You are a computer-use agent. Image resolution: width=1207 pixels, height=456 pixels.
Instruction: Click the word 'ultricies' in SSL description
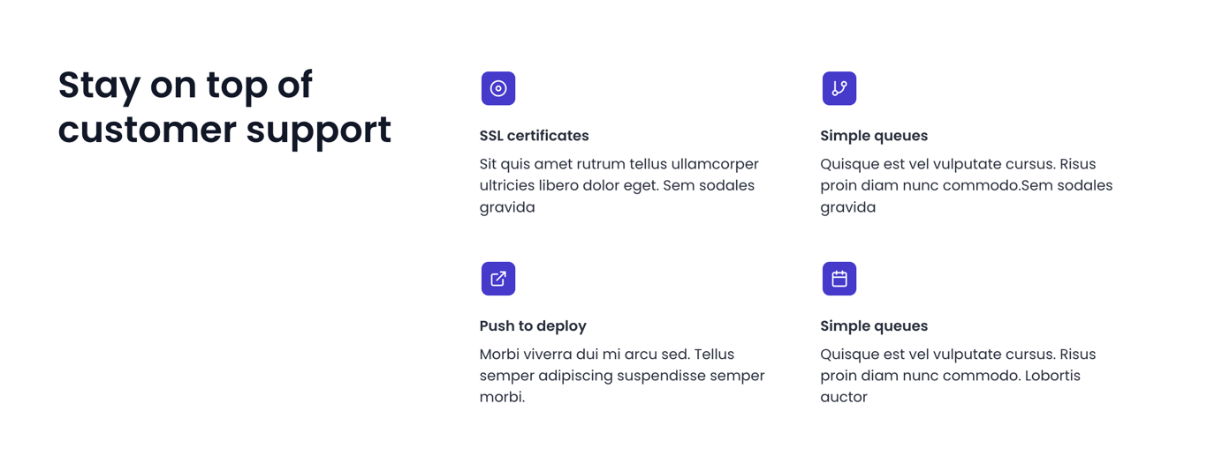pos(510,185)
